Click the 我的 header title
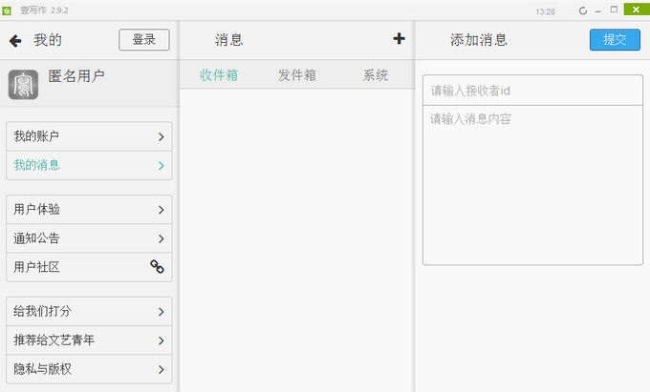Screen dimensions: 650x392 (48, 40)
